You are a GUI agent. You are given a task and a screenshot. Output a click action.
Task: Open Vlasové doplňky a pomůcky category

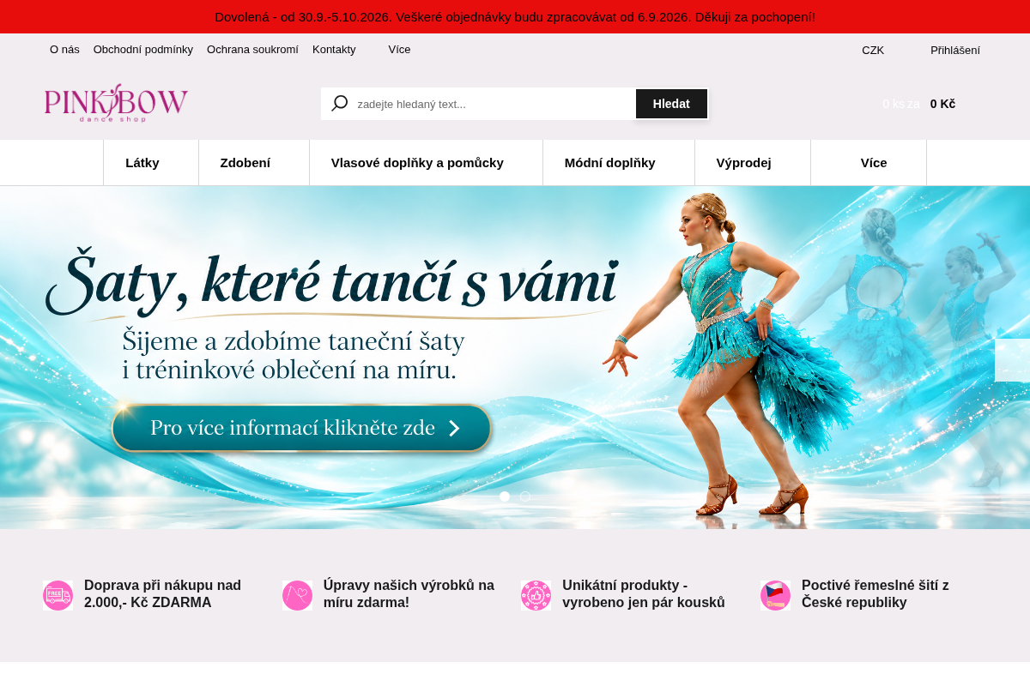[x=417, y=163]
